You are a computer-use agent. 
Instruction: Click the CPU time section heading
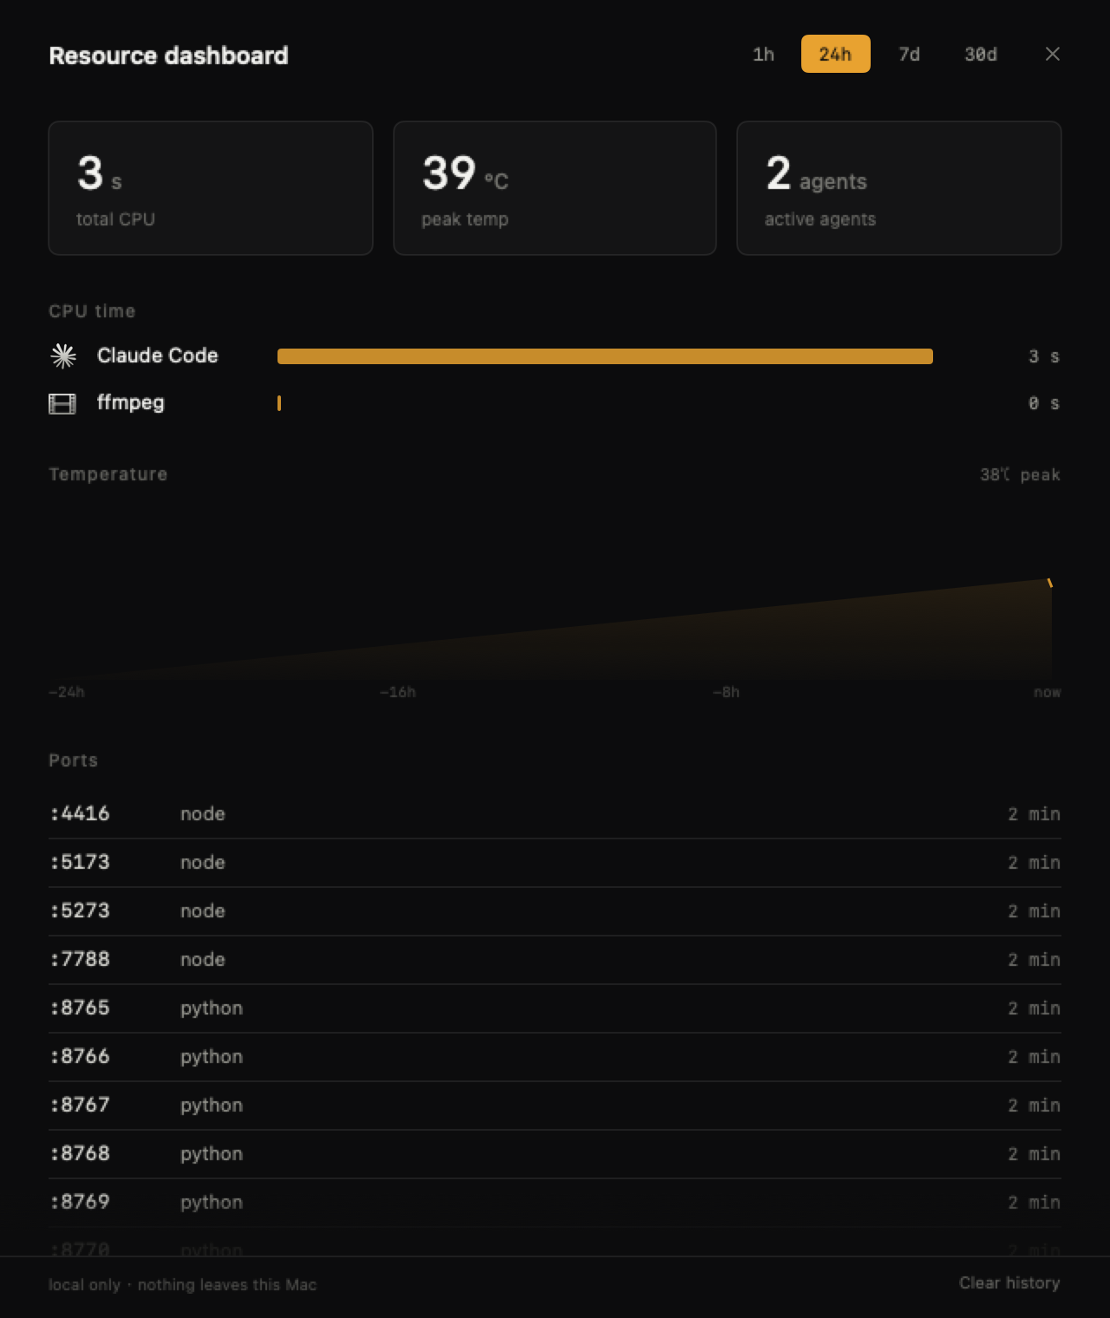[x=92, y=311]
